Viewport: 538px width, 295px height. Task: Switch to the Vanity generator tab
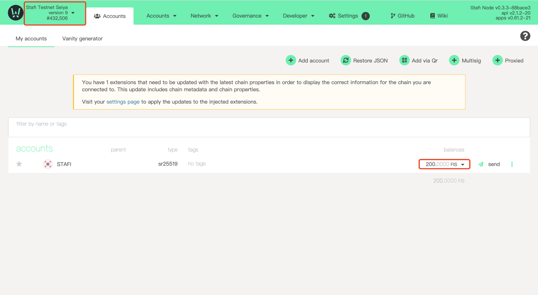click(82, 39)
